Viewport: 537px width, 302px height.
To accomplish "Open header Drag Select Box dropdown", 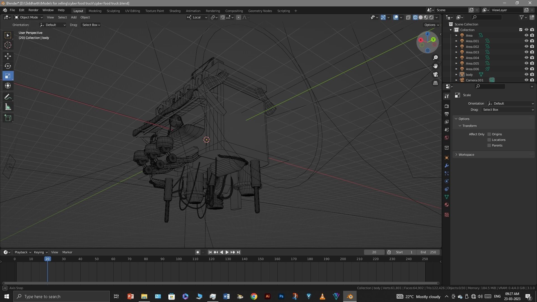I will tap(91, 25).
